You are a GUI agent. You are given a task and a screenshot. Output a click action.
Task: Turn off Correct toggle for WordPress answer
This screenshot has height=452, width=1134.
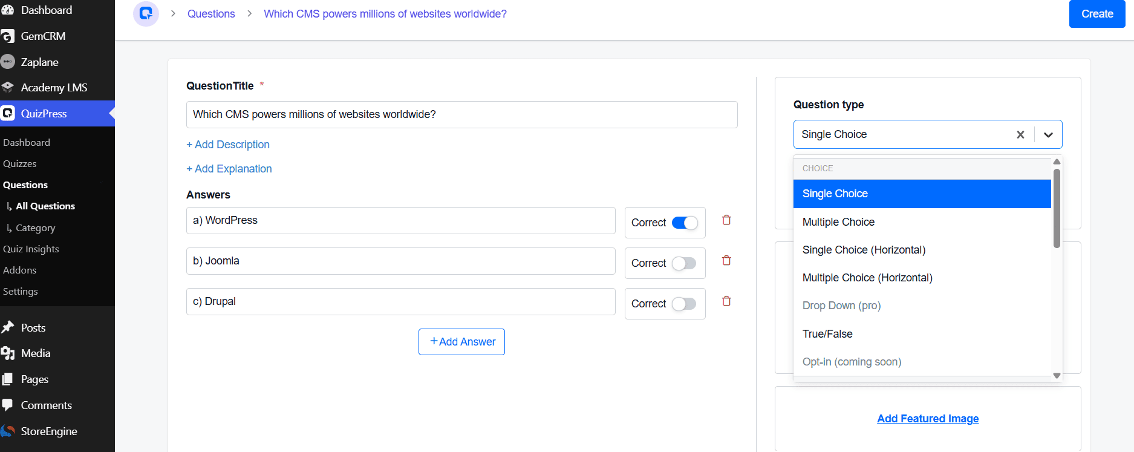(685, 223)
